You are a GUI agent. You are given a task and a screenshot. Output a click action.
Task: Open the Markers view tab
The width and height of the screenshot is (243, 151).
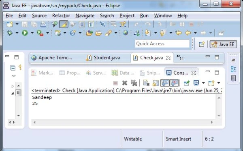[x=42, y=73]
